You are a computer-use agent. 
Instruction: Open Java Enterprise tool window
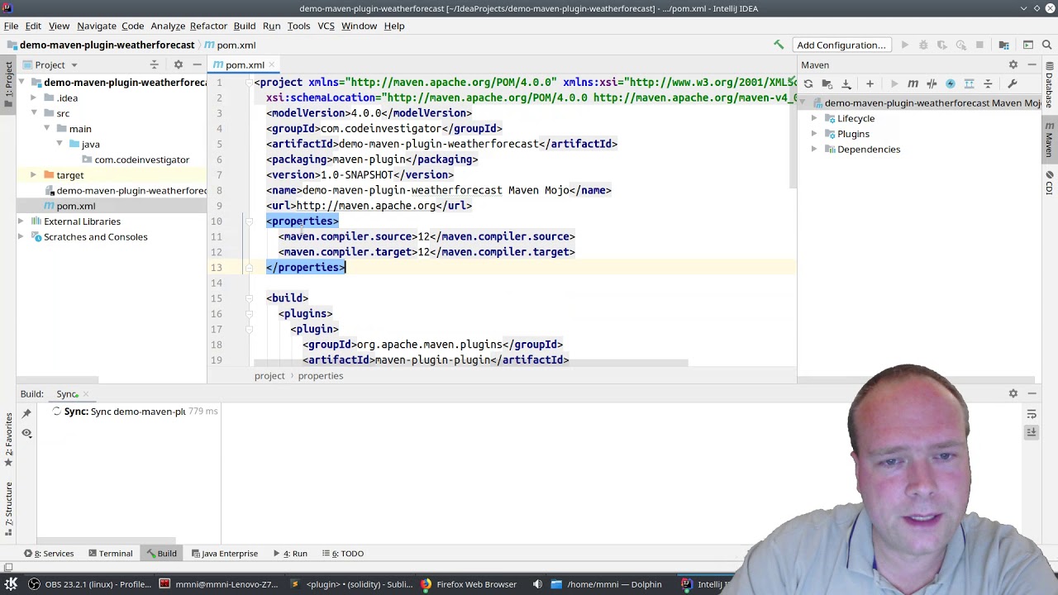tap(223, 554)
